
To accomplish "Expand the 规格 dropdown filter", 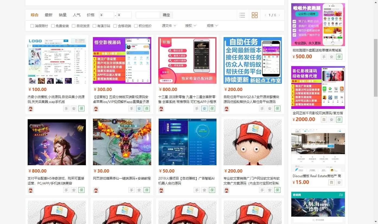I will pos(212,26).
